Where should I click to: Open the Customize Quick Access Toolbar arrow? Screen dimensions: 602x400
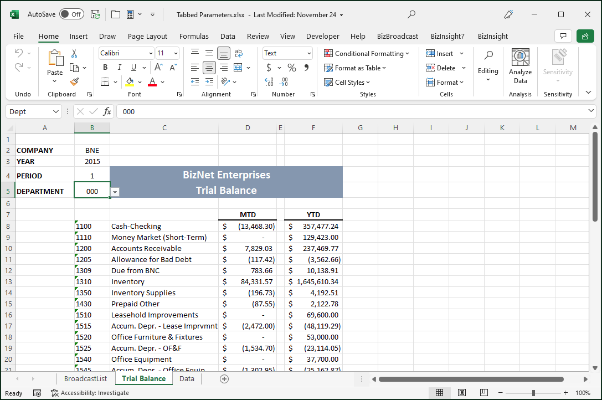click(x=152, y=14)
